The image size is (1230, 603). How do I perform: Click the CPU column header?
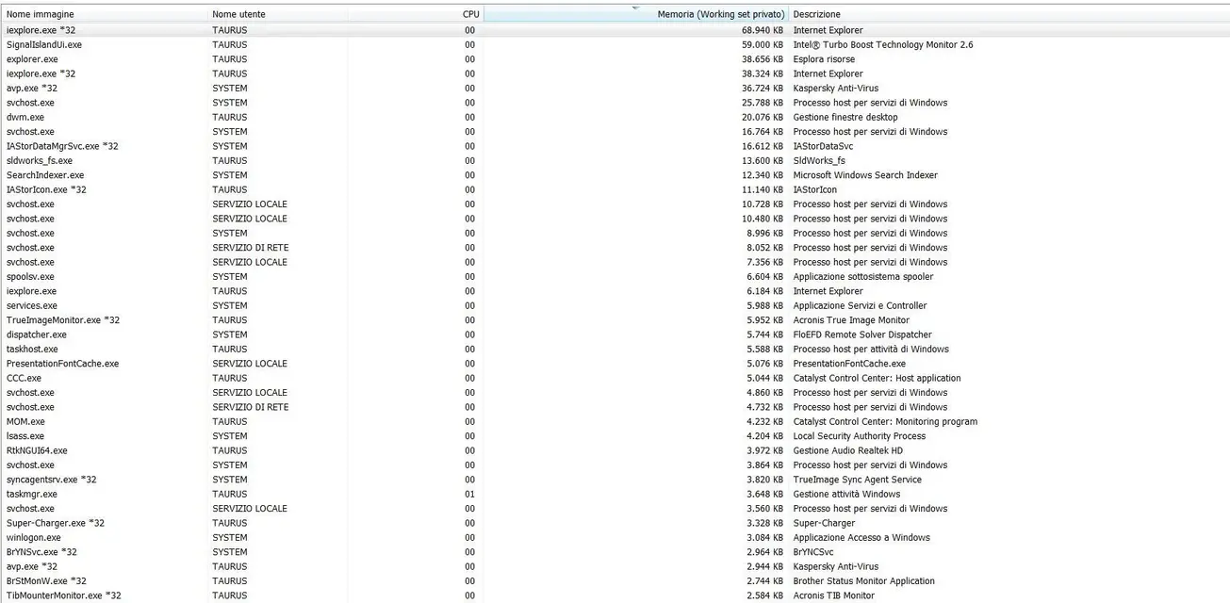(x=470, y=14)
